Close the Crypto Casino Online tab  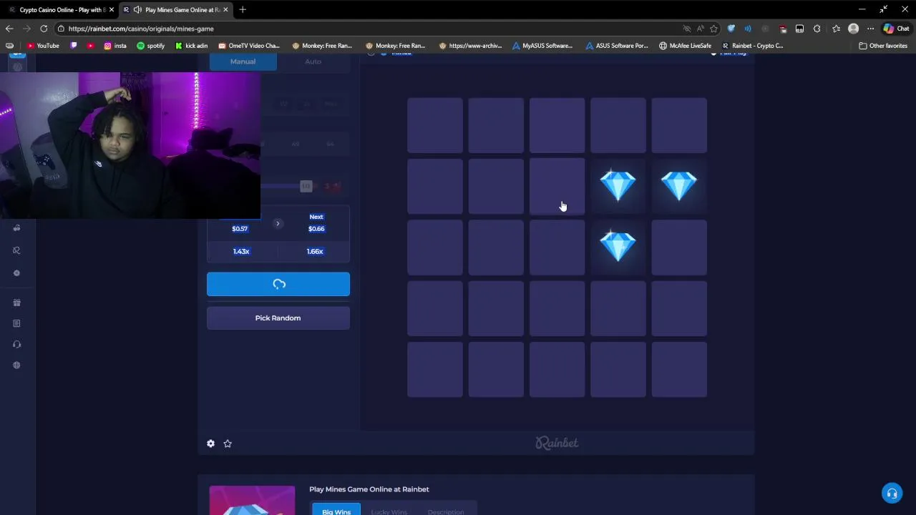(x=112, y=9)
